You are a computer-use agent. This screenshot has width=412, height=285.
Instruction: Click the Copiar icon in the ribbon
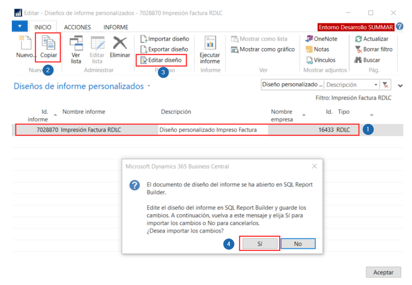[x=48, y=47]
